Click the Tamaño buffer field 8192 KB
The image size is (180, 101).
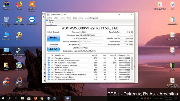tap(127, 32)
